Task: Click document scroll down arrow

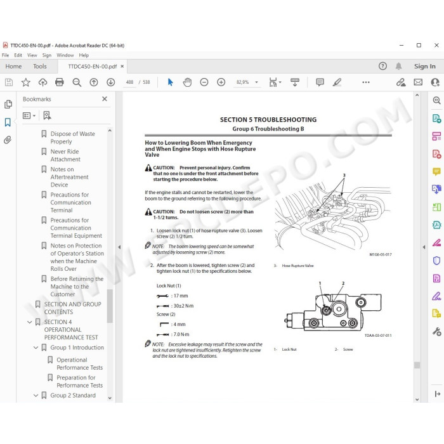Action: [417, 399]
